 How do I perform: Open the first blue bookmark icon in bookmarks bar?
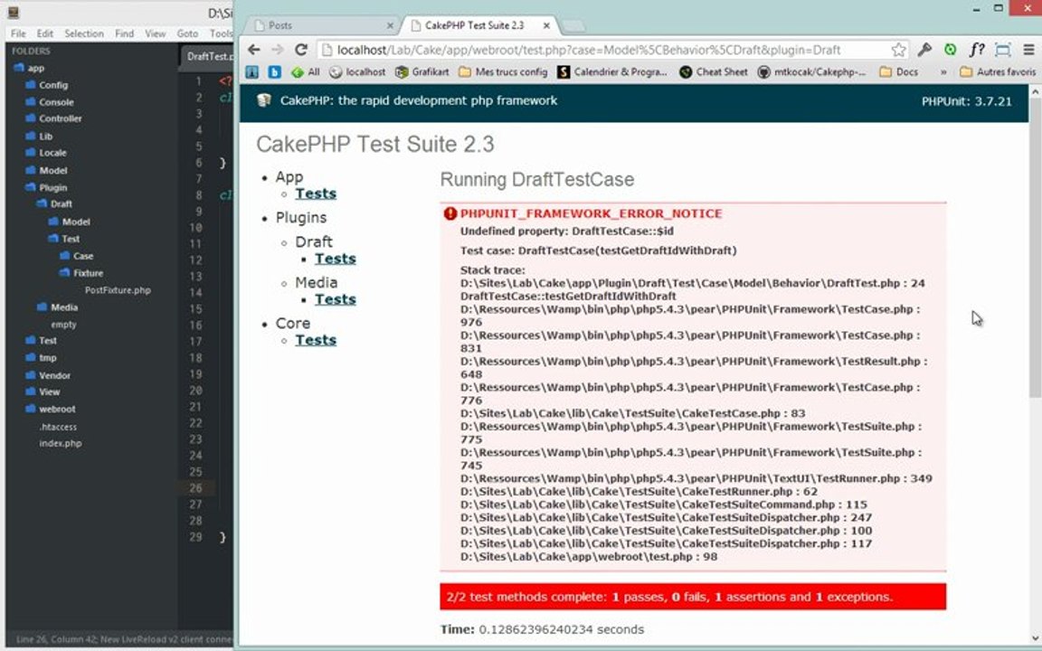252,71
